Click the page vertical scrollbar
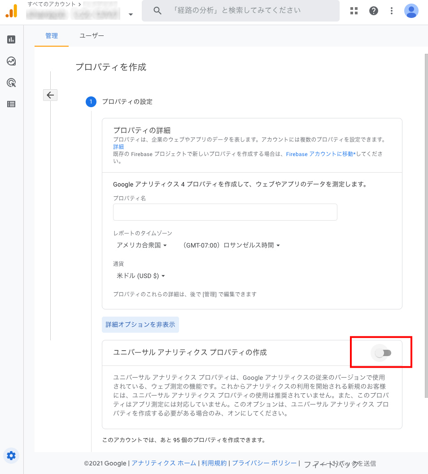The image size is (428, 474). coord(426,225)
